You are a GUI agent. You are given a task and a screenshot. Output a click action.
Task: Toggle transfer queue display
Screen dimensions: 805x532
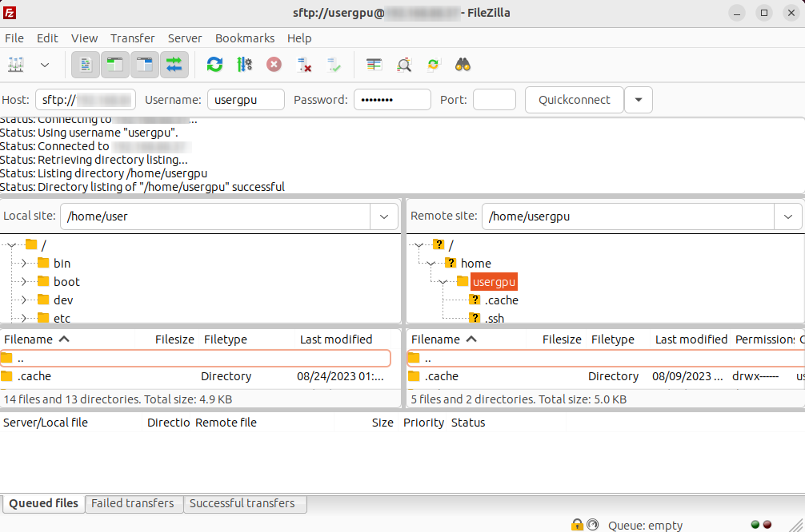(x=174, y=65)
